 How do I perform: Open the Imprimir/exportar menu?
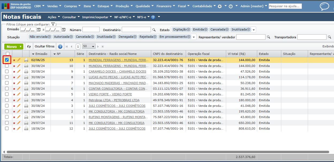97,17
